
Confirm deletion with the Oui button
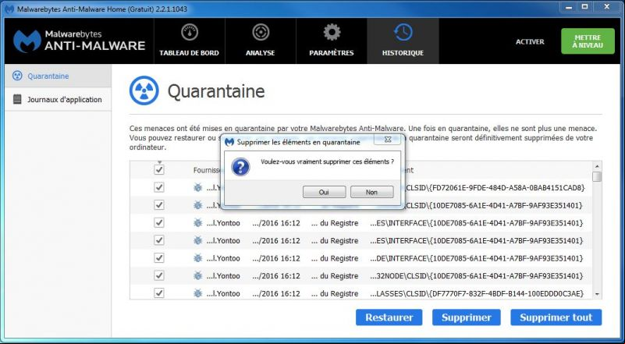tap(324, 192)
